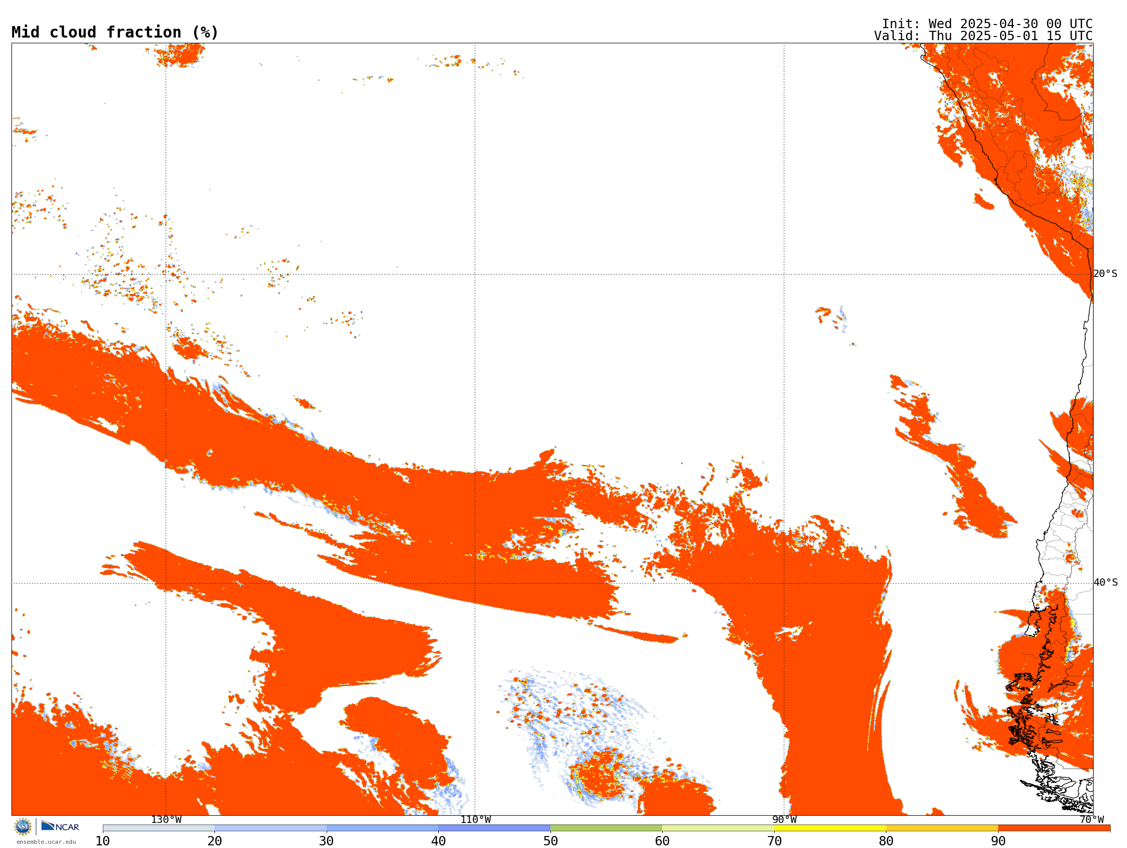This screenshot has height=848, width=1127.
Task: Click the colorbar tick label 10
Action: tap(103, 841)
